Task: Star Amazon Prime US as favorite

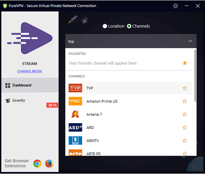Action: pyautogui.click(x=185, y=101)
